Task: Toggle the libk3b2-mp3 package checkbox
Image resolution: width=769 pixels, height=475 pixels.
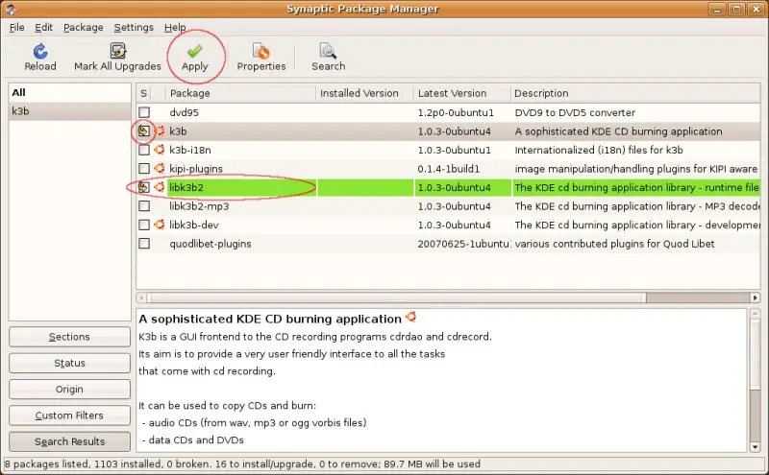Action: (x=144, y=206)
